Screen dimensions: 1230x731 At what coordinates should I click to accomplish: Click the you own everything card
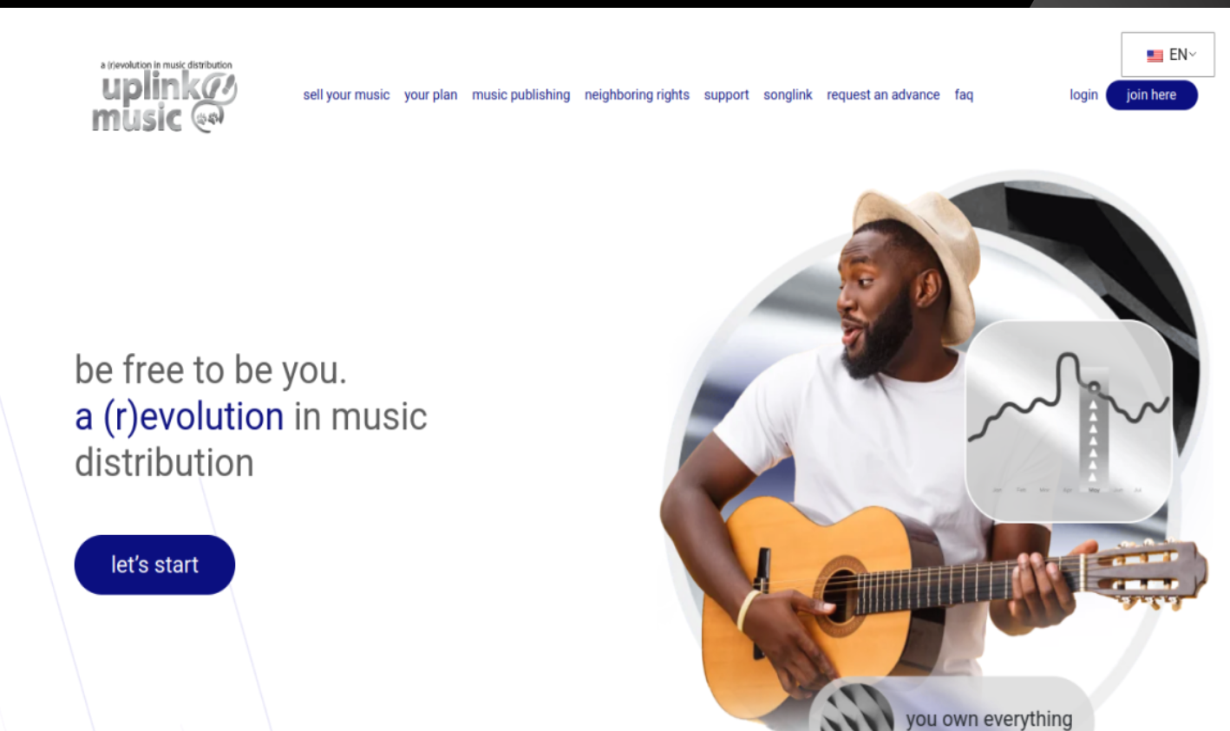952,704
